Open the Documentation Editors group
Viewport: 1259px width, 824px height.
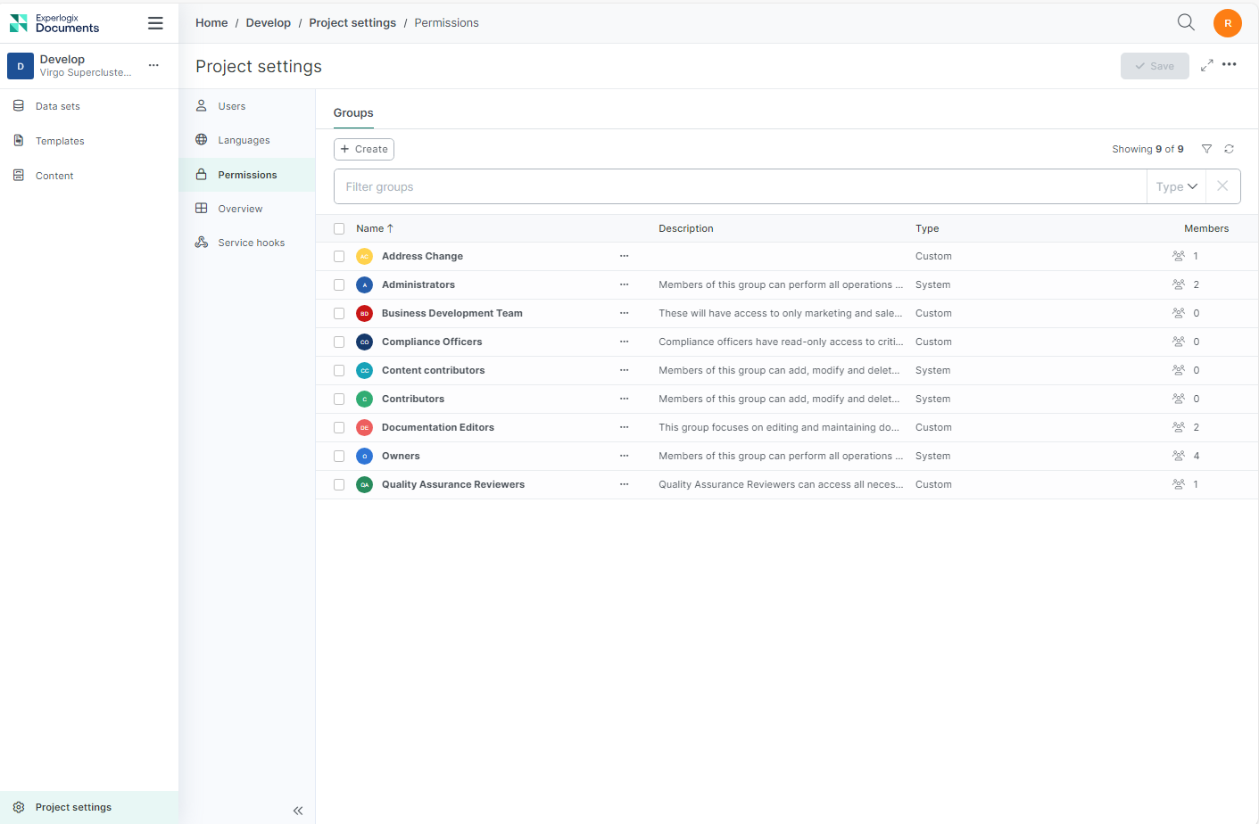pos(438,427)
